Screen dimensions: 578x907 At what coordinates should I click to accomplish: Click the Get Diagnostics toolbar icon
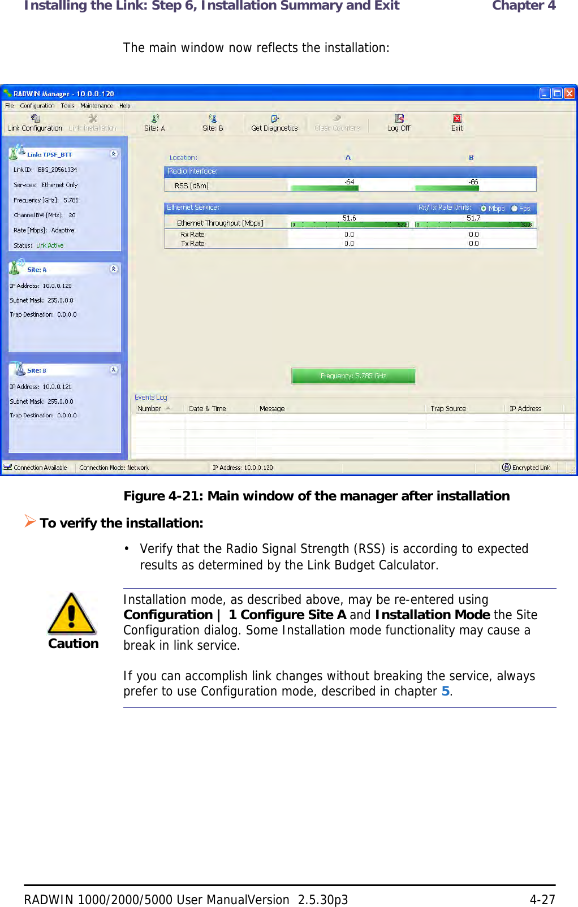(x=274, y=118)
